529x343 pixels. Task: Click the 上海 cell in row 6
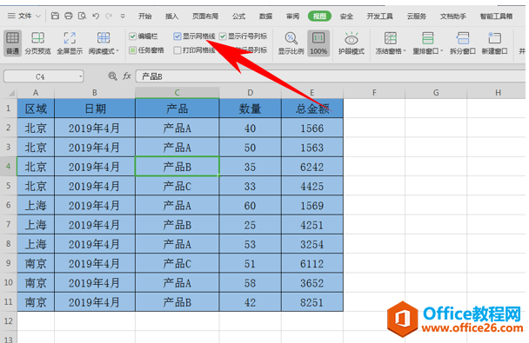point(36,205)
